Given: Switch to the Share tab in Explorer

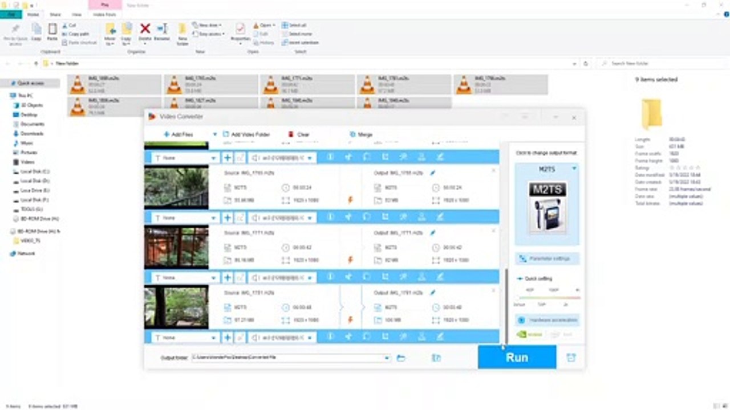Looking at the screenshot, I should pyautogui.click(x=55, y=14).
